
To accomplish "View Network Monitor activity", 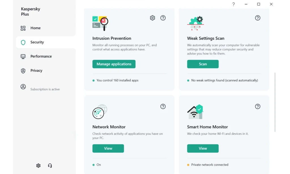I will [108, 148].
